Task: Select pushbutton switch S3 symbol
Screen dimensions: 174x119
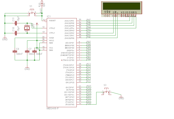Action: (x=106, y=91)
